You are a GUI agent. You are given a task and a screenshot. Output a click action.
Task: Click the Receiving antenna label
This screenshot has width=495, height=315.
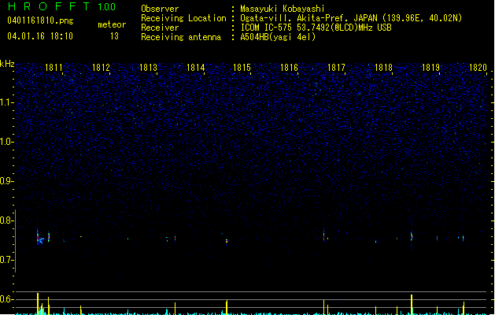[x=181, y=37]
